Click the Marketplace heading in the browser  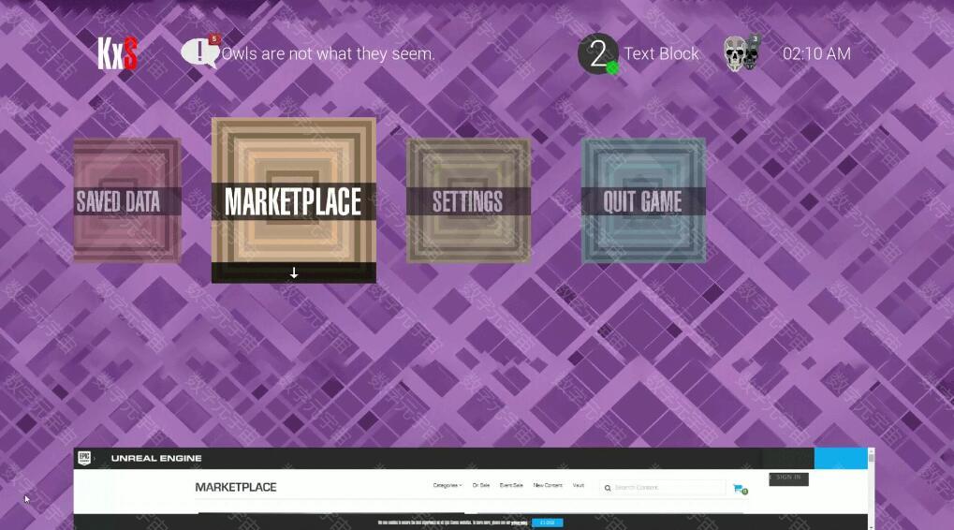tap(236, 488)
